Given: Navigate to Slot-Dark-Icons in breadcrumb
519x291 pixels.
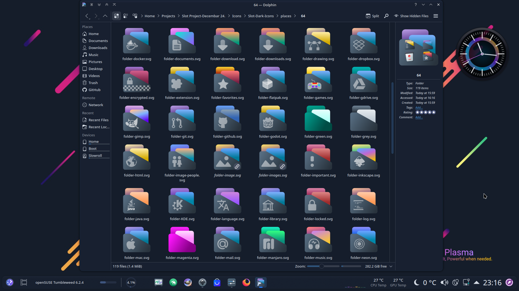Looking at the screenshot, I should (261, 16).
